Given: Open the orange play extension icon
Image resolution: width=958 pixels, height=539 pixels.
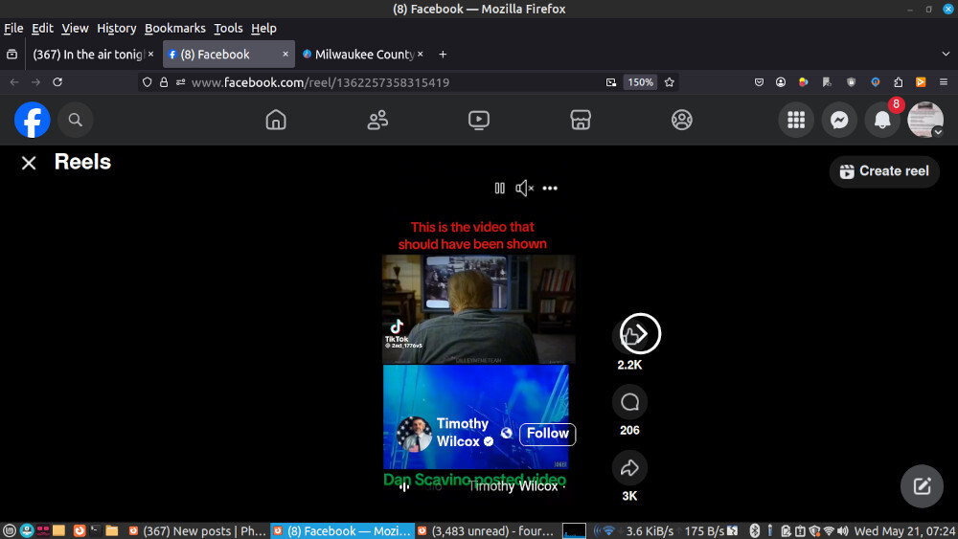Looking at the screenshot, I should tap(921, 81).
